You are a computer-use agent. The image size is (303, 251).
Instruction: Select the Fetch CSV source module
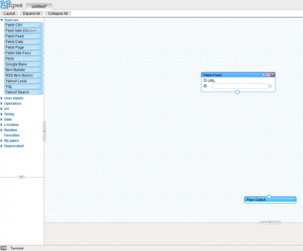coord(23,25)
